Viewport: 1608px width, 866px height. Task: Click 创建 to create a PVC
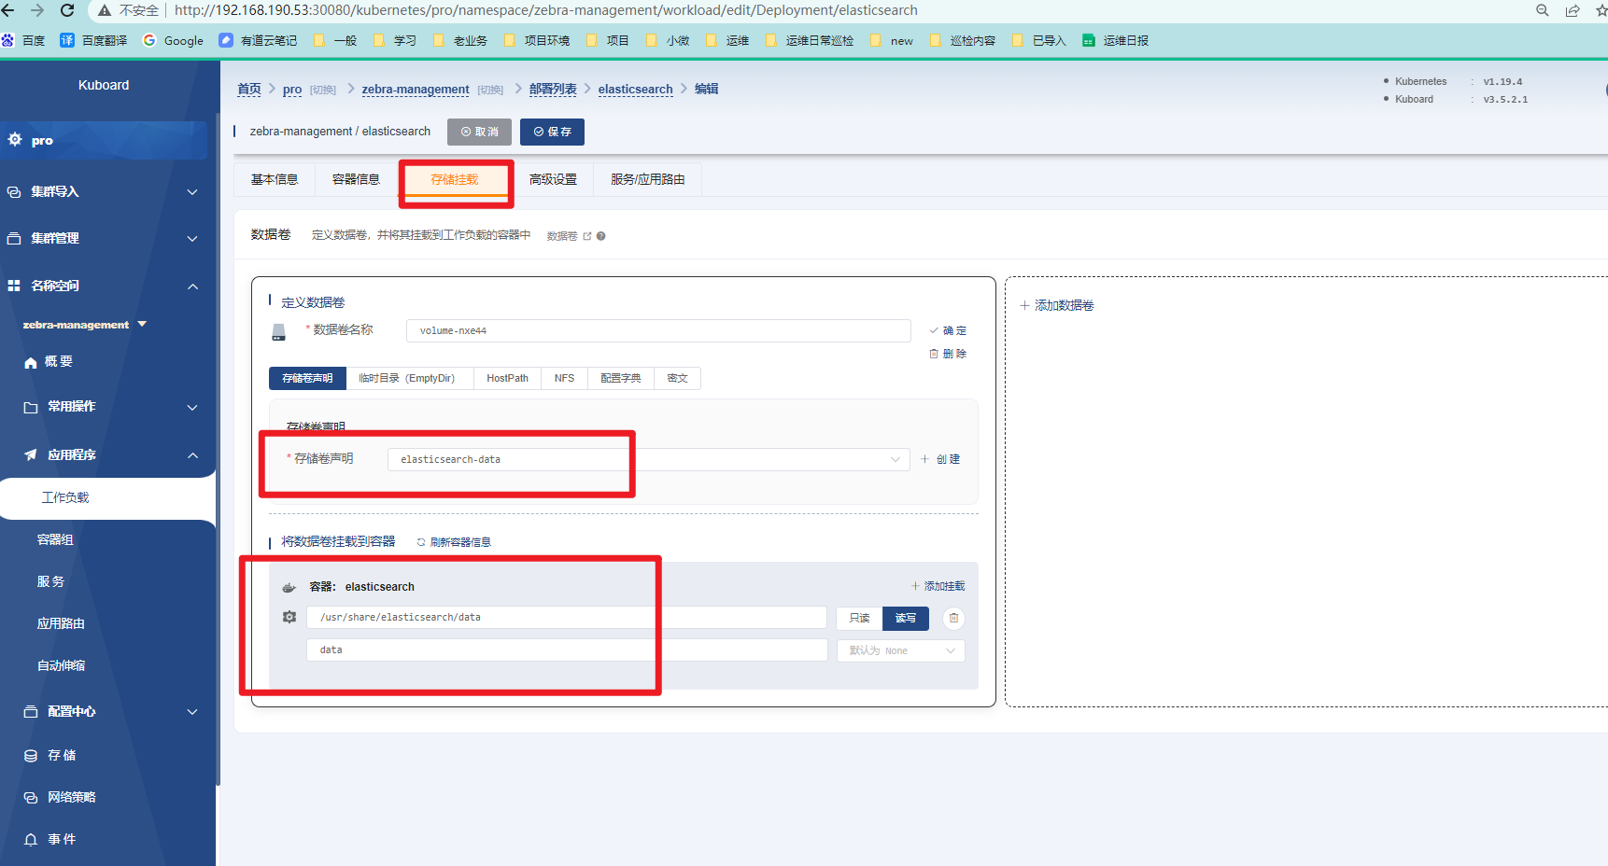point(940,459)
